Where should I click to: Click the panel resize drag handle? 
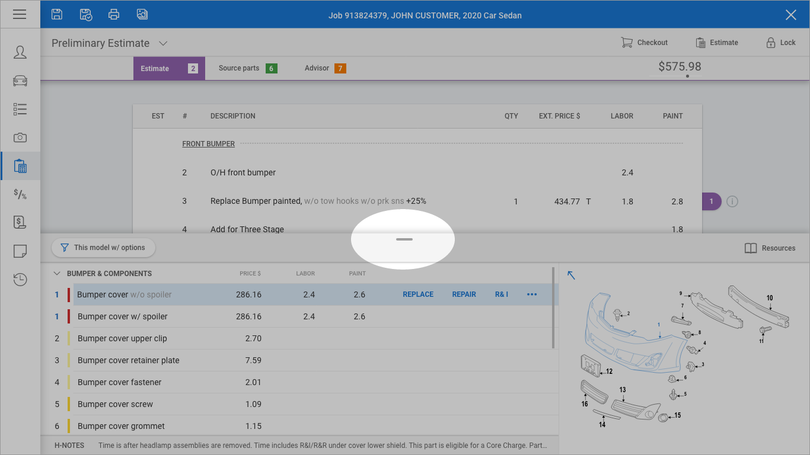point(404,239)
